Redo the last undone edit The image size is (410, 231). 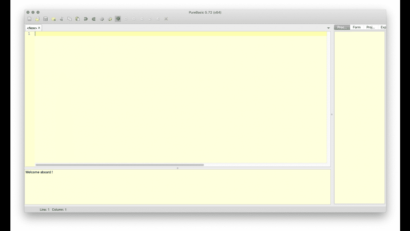94,19
